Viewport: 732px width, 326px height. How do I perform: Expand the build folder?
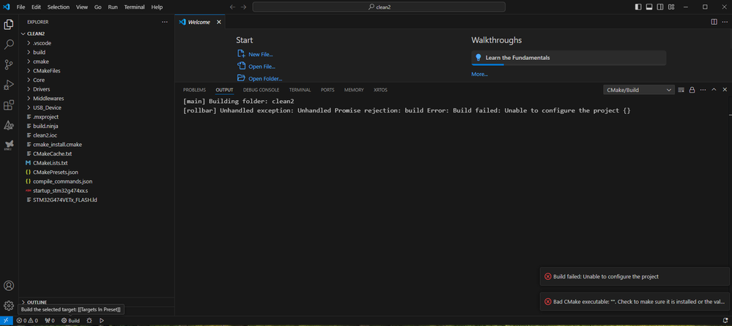click(96, 52)
